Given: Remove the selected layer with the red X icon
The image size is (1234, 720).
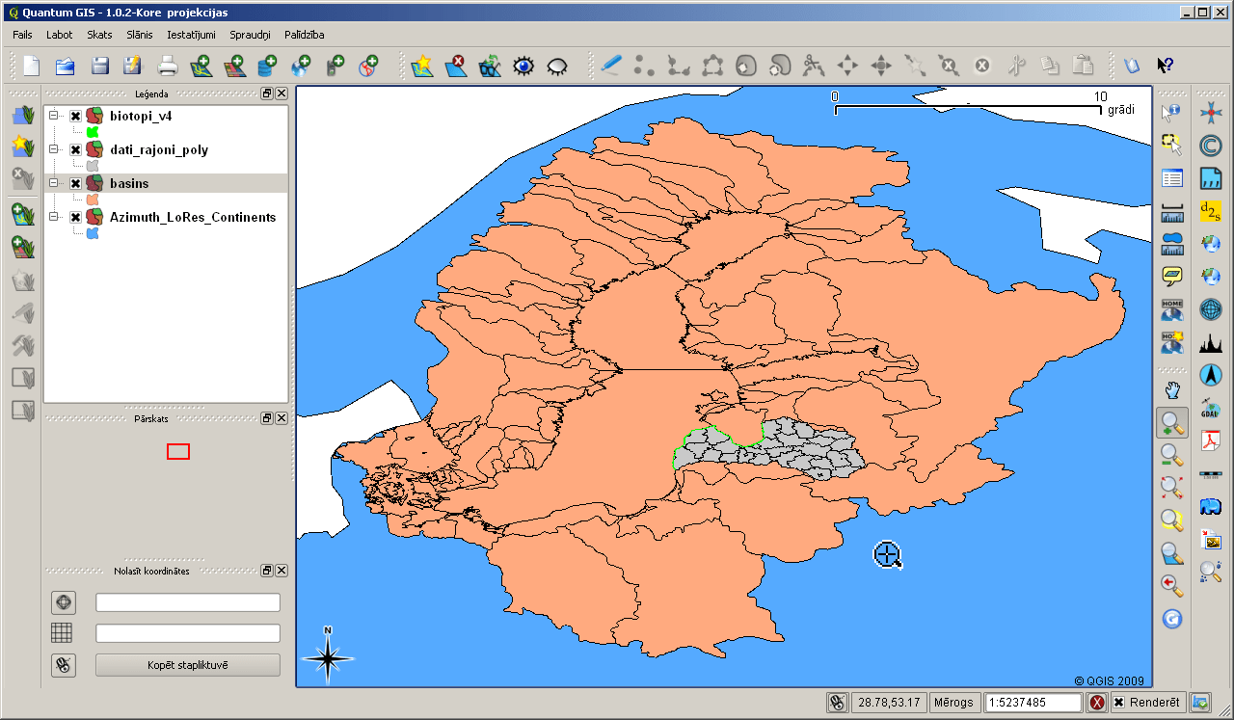Looking at the screenshot, I should [455, 66].
